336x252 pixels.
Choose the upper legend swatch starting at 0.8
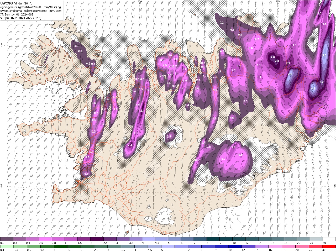coord(58,239)
